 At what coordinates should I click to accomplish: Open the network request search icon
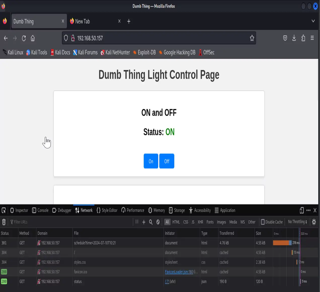coord(151,222)
